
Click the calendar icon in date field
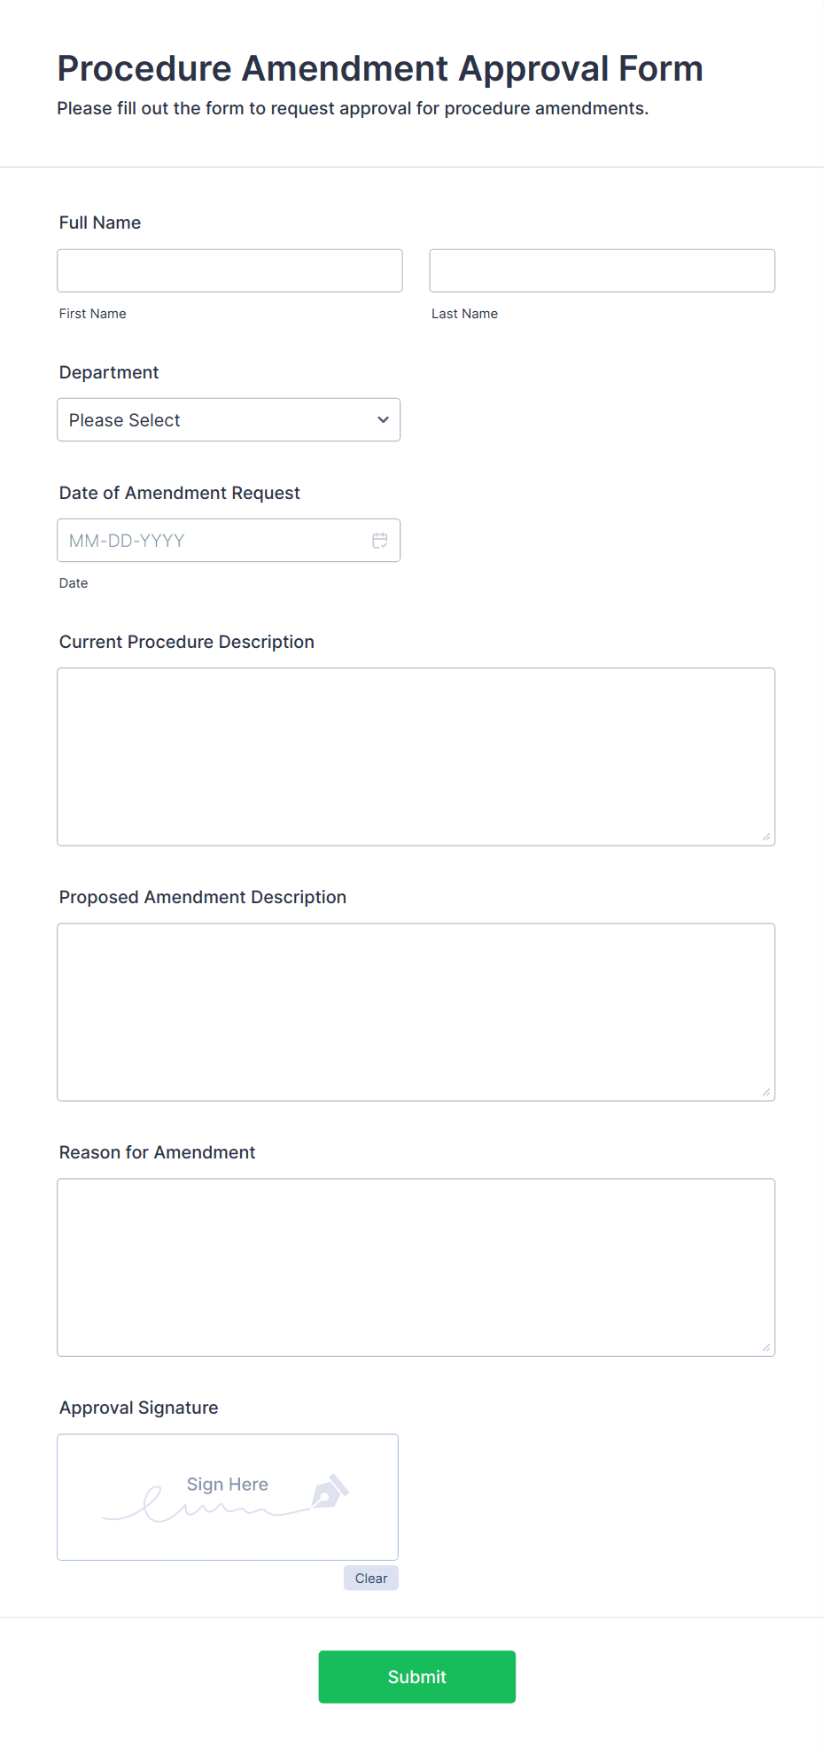pos(380,541)
